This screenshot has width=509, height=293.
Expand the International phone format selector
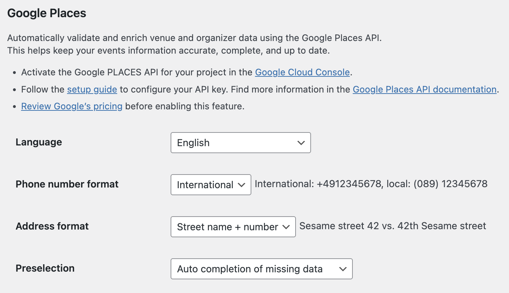pyautogui.click(x=242, y=185)
